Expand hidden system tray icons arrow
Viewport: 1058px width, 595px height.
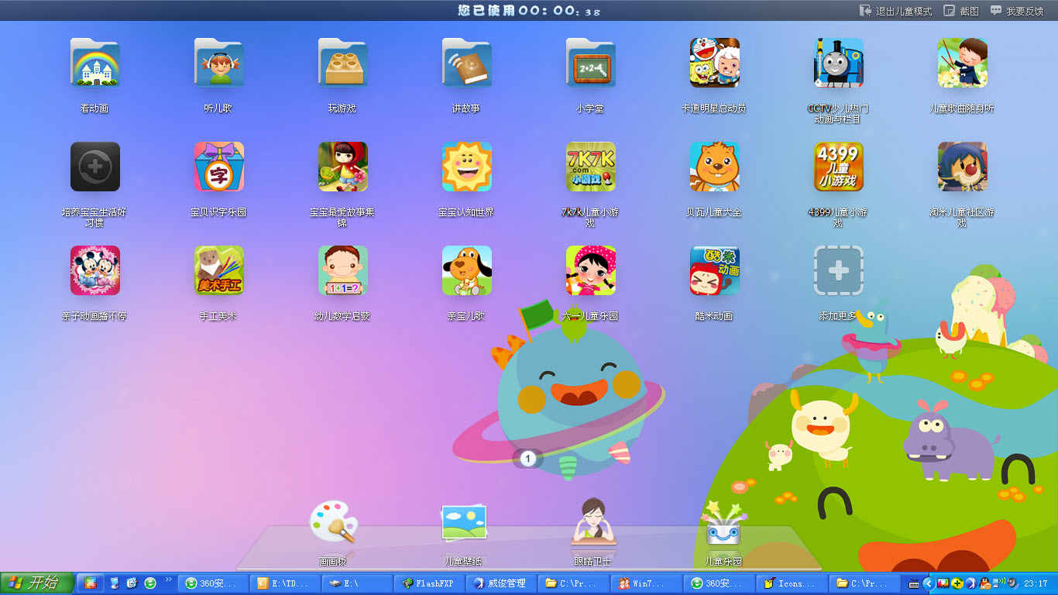coord(928,583)
